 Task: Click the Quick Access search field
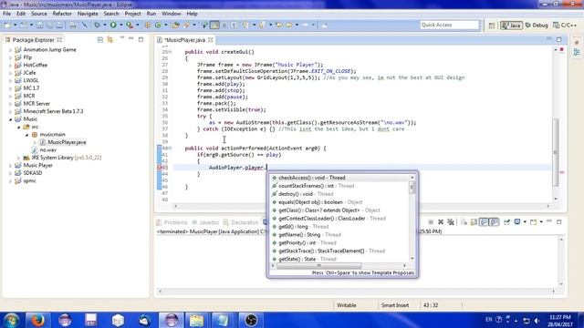449,25
